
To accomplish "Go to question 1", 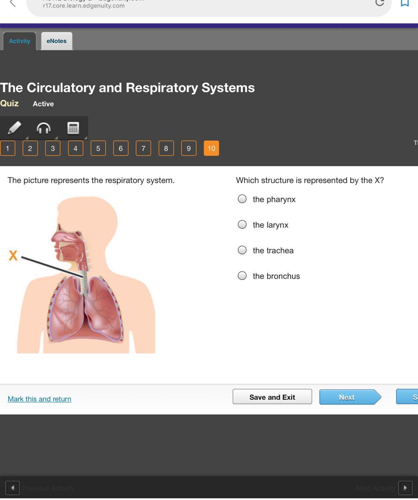I will click(7, 148).
